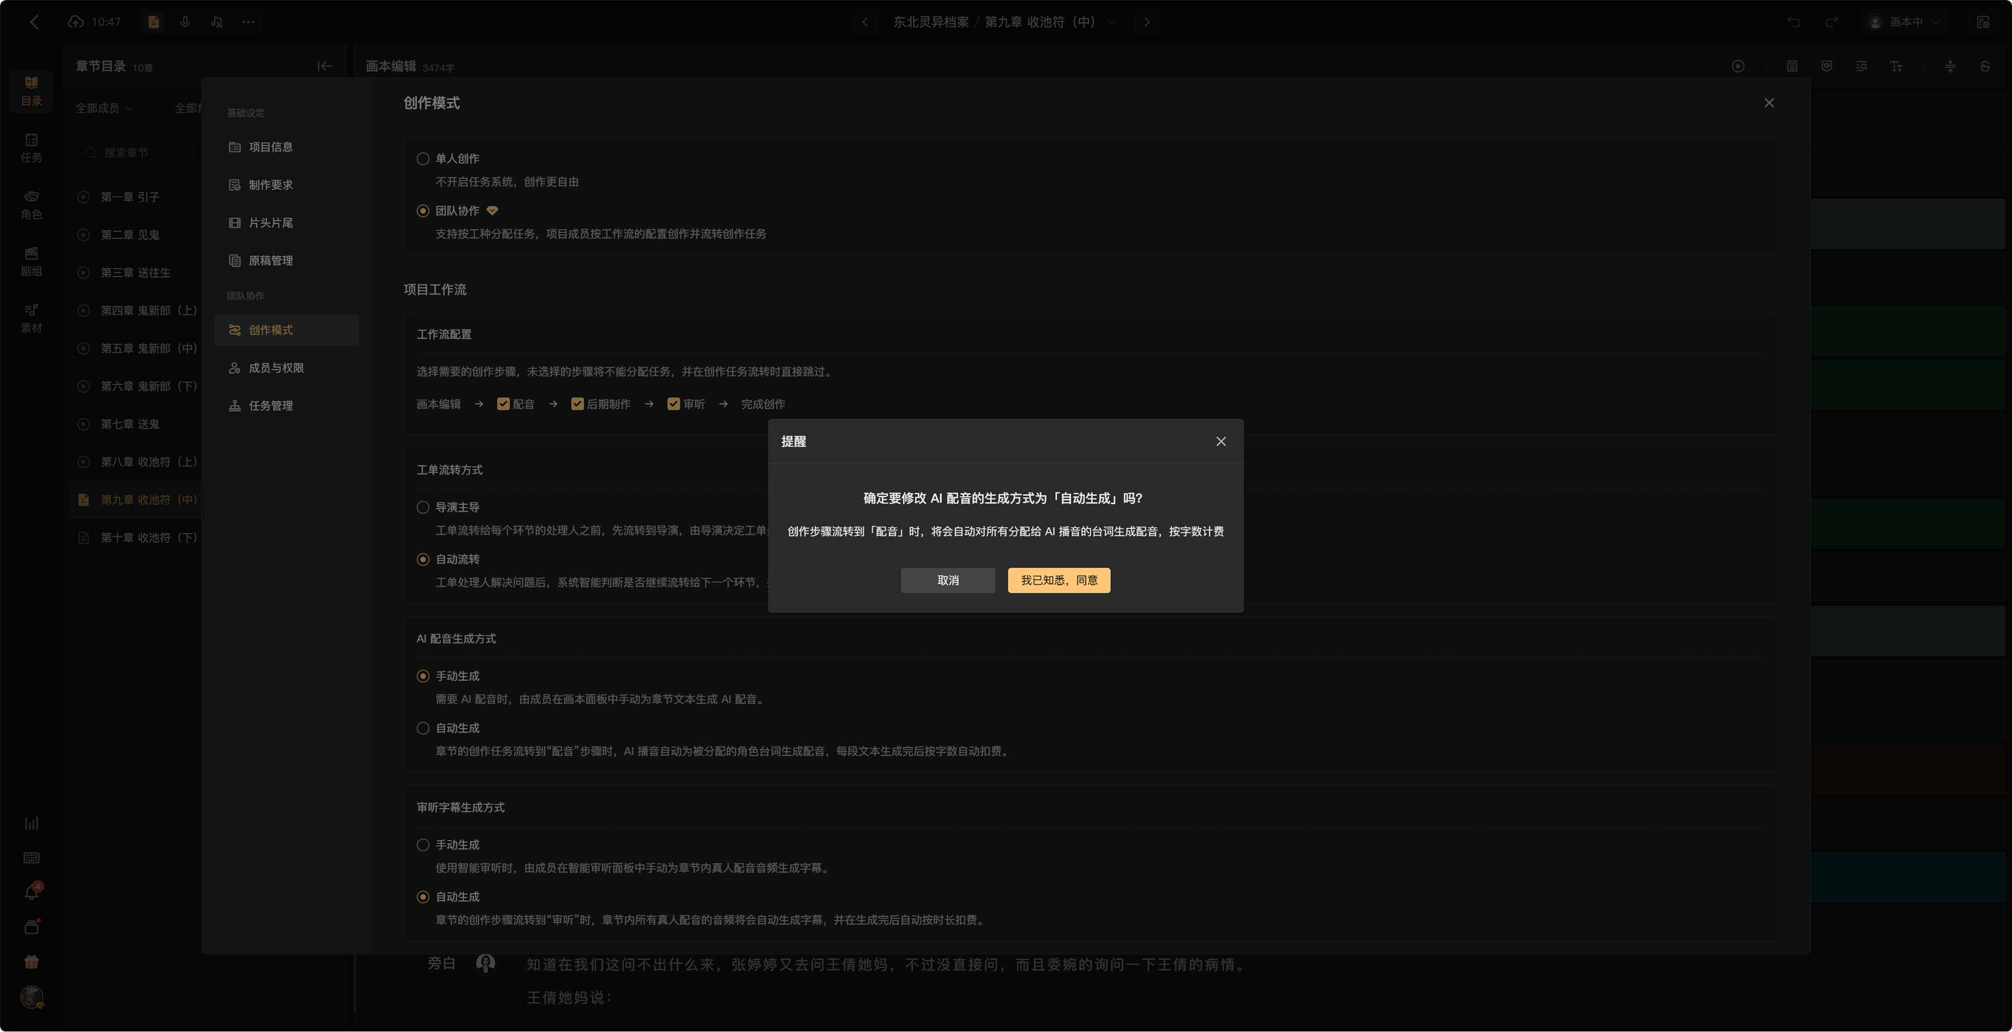Click the cloud sync icon at top

click(x=75, y=22)
